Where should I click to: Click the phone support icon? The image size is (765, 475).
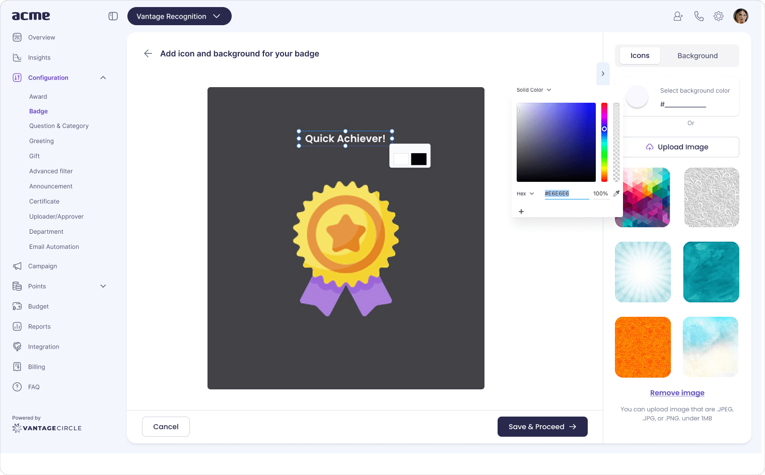tap(699, 16)
